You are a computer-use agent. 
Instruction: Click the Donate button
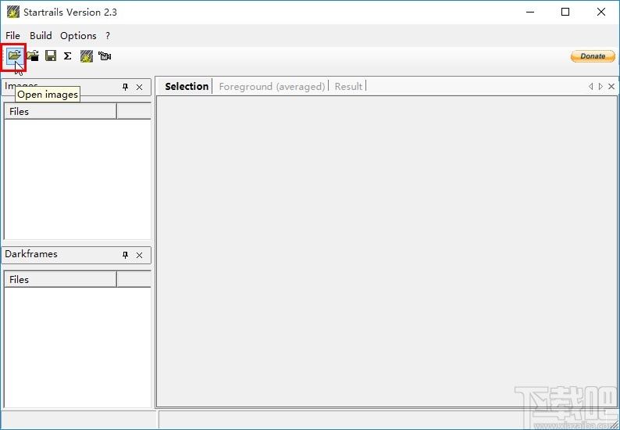(x=593, y=56)
